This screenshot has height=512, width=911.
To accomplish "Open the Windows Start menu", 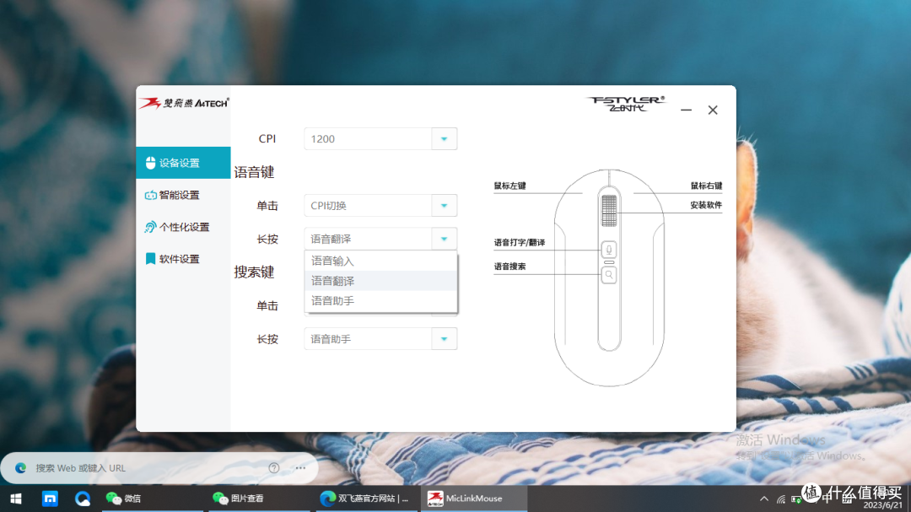I will [x=16, y=499].
